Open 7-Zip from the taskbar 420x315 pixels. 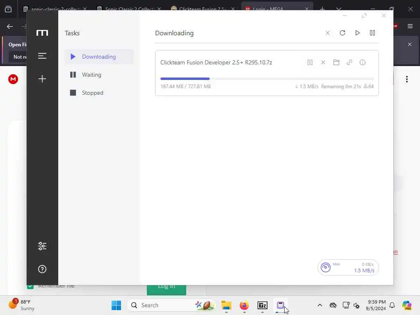point(262,305)
